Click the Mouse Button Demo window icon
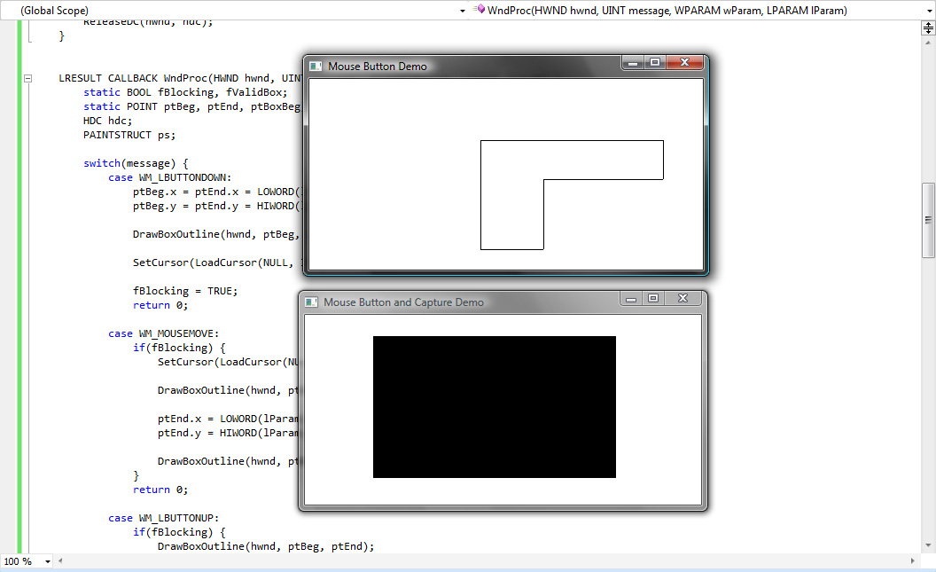 click(316, 67)
